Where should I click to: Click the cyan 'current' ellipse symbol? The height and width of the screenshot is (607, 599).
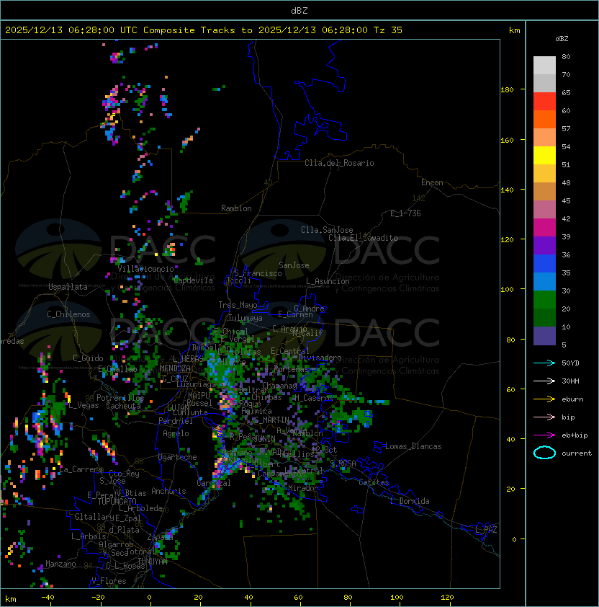544,453
